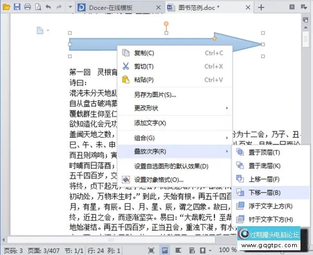Click the clipboard icon beside 粘贴
Screen dimensions: 313x255
point(126,80)
